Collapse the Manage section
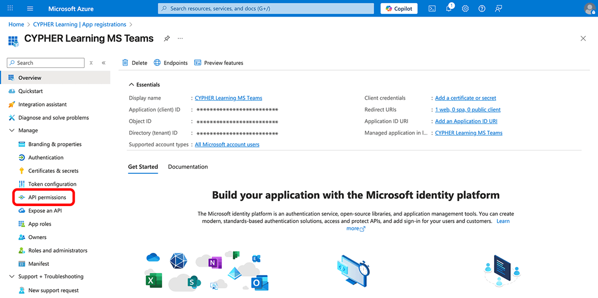This screenshot has height=298, width=598. coord(11,130)
